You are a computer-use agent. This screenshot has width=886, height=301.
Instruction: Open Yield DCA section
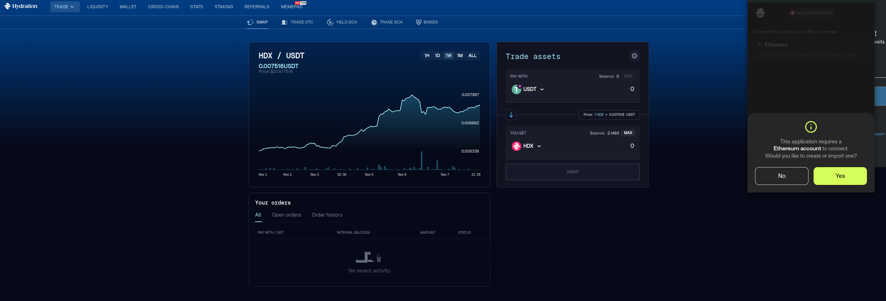click(x=342, y=22)
